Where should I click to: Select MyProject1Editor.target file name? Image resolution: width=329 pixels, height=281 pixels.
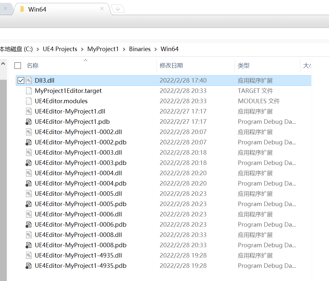68,91
